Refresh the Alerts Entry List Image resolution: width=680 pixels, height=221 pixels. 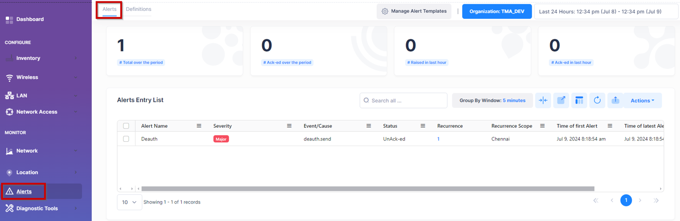(x=597, y=100)
